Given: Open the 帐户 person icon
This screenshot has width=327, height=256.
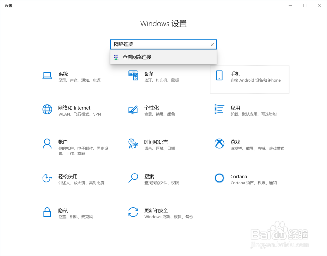Looking at the screenshot, I should [x=47, y=144].
